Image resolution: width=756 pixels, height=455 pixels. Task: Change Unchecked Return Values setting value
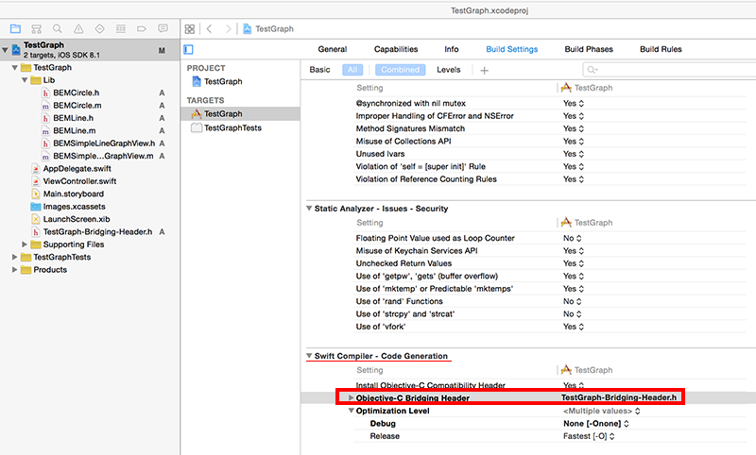point(574,263)
